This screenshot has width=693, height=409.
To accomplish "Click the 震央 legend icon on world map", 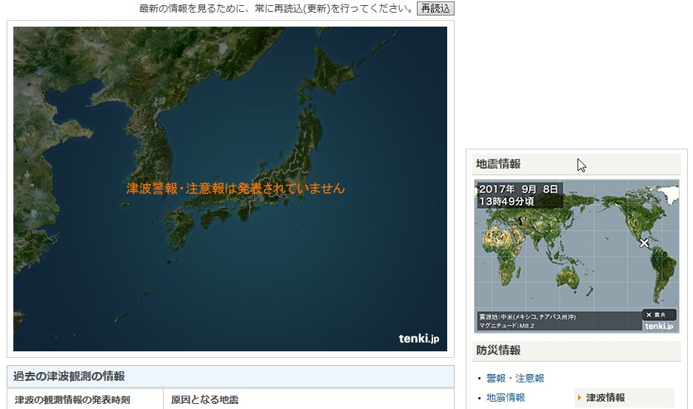I will click(658, 314).
